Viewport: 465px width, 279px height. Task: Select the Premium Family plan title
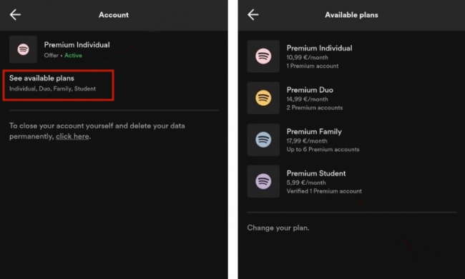click(x=314, y=131)
